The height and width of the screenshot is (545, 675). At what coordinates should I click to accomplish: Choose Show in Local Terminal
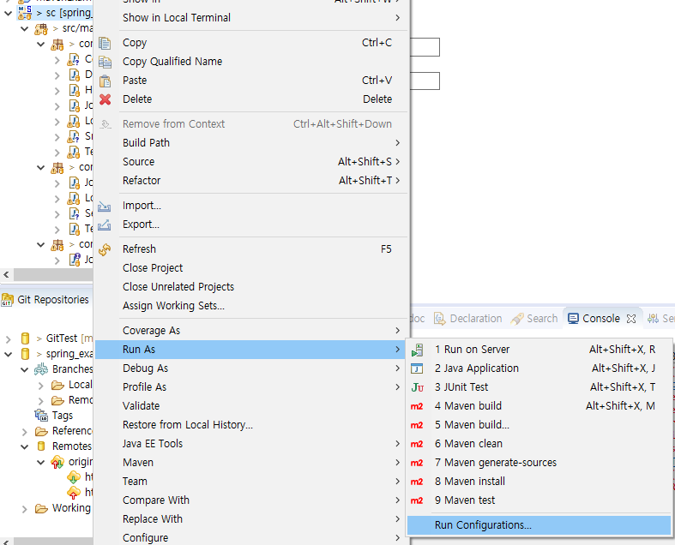pyautogui.click(x=250, y=18)
